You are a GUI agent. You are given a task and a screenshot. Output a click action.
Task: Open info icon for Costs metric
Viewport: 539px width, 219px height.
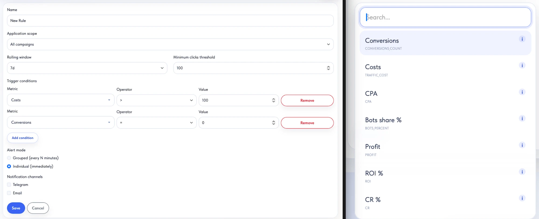pyautogui.click(x=522, y=65)
